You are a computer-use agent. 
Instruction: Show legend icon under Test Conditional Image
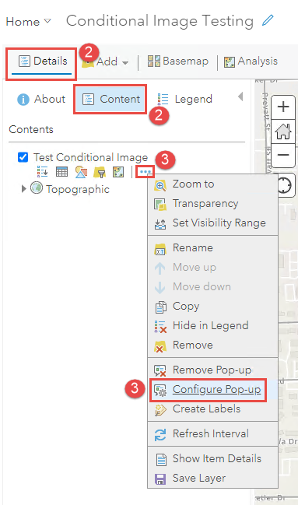42,172
